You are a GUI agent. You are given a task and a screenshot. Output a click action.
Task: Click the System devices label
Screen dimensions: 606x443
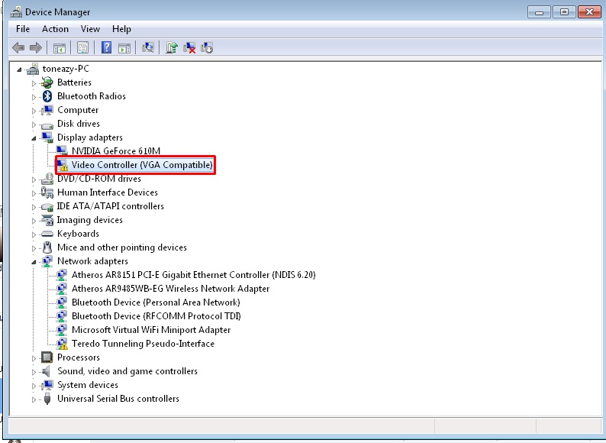tap(88, 385)
